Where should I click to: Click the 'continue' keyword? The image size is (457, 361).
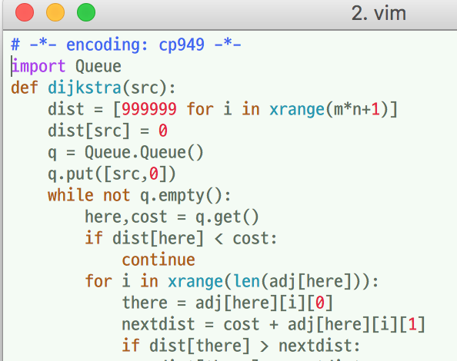click(158, 260)
